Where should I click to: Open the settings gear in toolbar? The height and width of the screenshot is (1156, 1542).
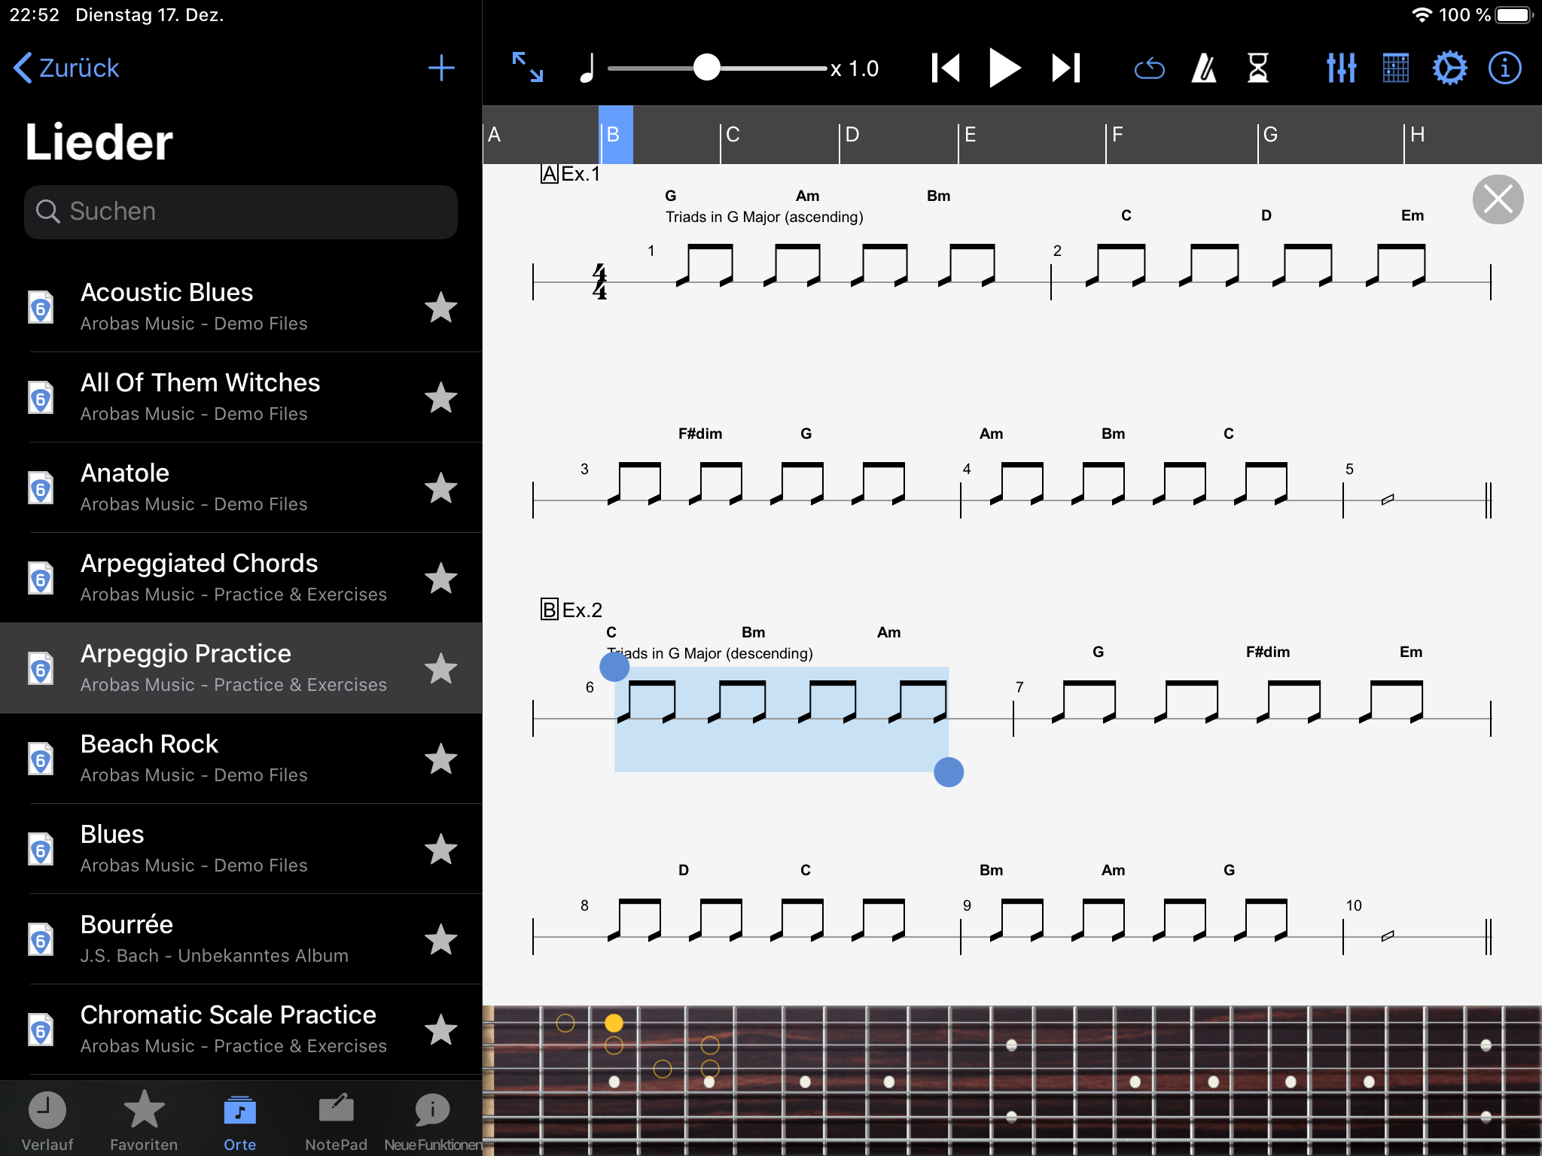[1449, 68]
